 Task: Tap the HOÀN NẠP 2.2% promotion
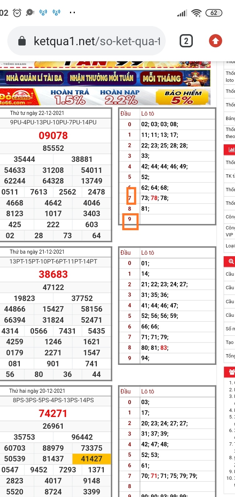pos(120,97)
